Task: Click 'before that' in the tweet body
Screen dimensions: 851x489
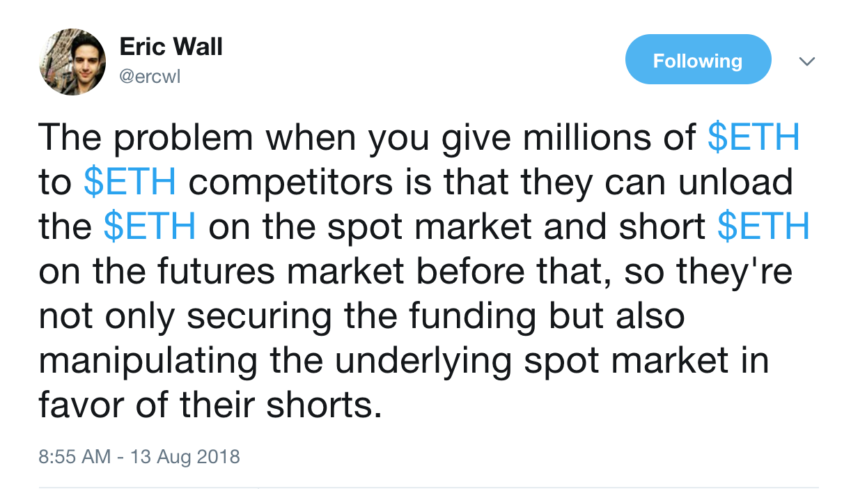Action: [x=513, y=272]
